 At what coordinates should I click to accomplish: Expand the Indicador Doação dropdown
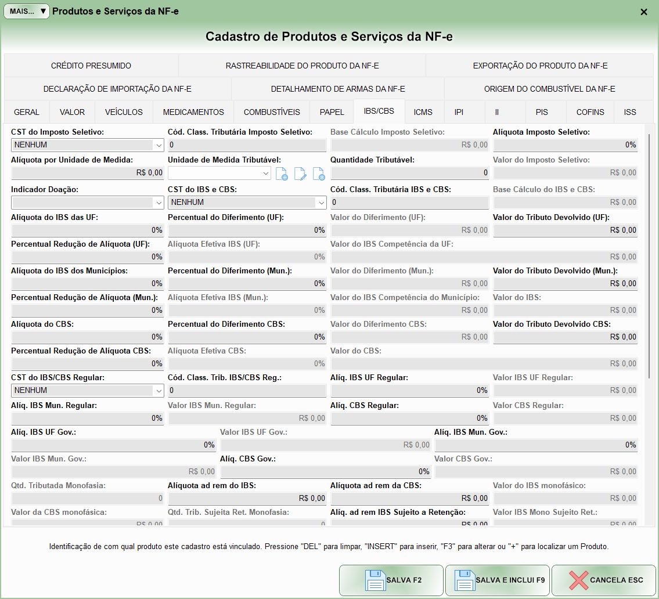tap(159, 203)
